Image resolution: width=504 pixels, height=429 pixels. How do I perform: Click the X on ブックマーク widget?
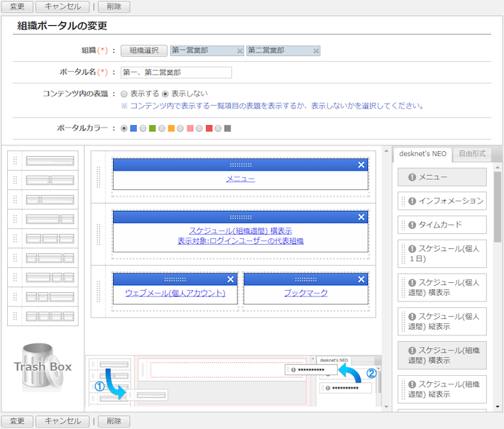(x=361, y=279)
